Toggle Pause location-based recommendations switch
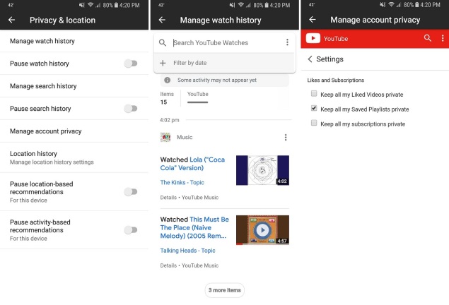 click(x=131, y=192)
